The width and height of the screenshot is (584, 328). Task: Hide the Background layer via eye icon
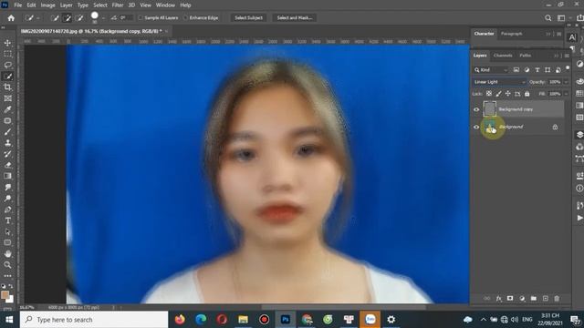(476, 128)
